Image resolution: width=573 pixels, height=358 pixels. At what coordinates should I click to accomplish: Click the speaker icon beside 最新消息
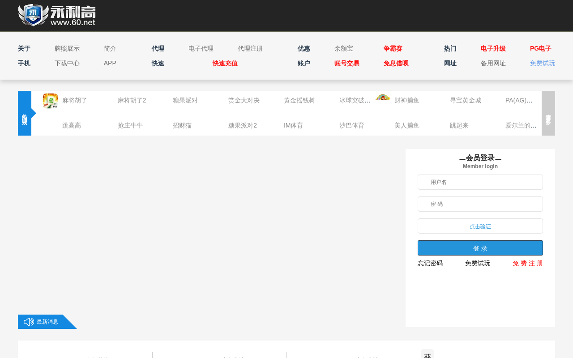(29, 322)
